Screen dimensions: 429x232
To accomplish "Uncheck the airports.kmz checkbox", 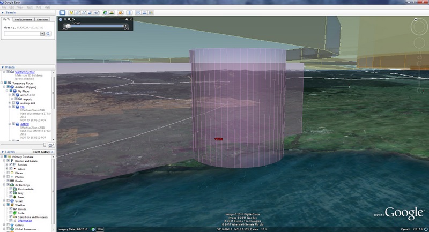I will (x=13, y=95).
